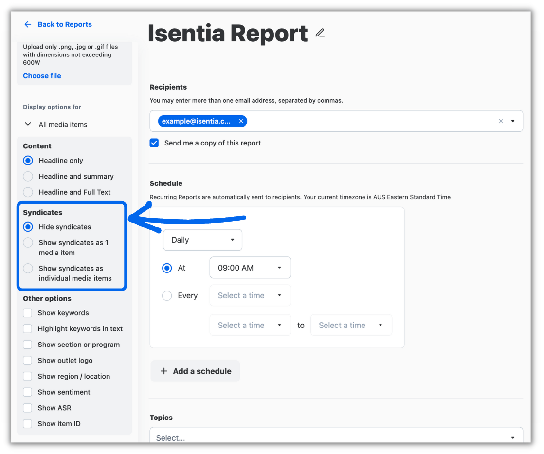This screenshot has height=454, width=544.
Task: Enable Show sentiment checkbox
Action: pyautogui.click(x=27, y=392)
